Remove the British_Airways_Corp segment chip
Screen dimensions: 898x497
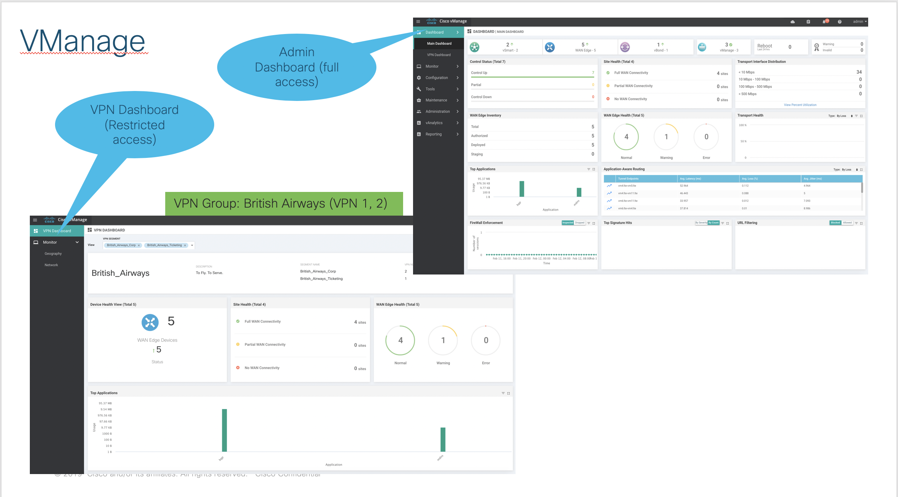click(x=139, y=245)
